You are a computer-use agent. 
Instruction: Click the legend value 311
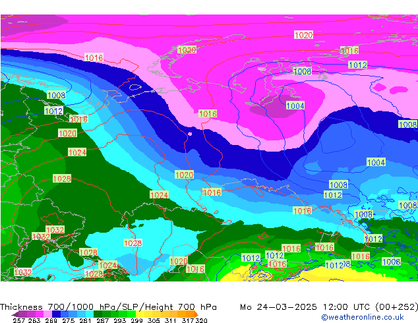pos(171,320)
